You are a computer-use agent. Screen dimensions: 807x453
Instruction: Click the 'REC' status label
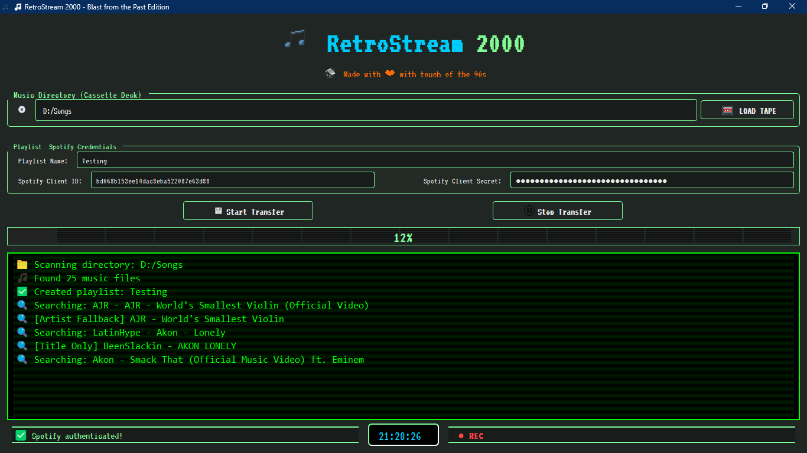[476, 436]
